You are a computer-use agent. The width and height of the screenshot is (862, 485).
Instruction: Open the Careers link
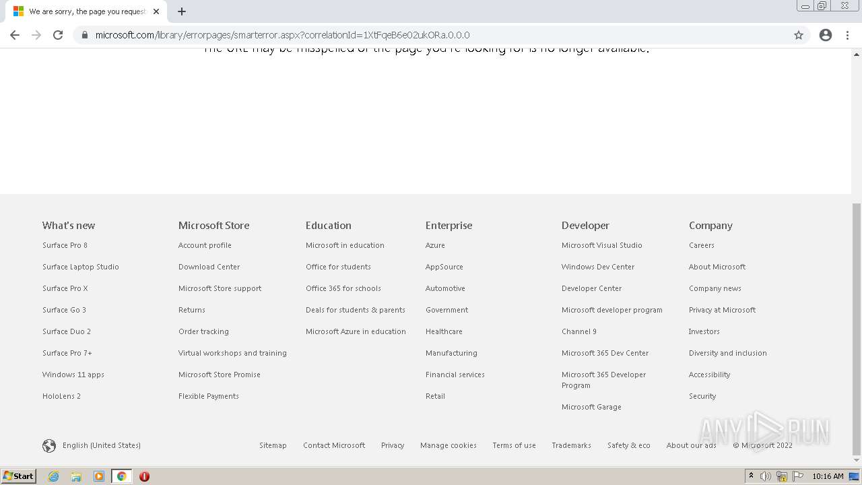point(702,245)
